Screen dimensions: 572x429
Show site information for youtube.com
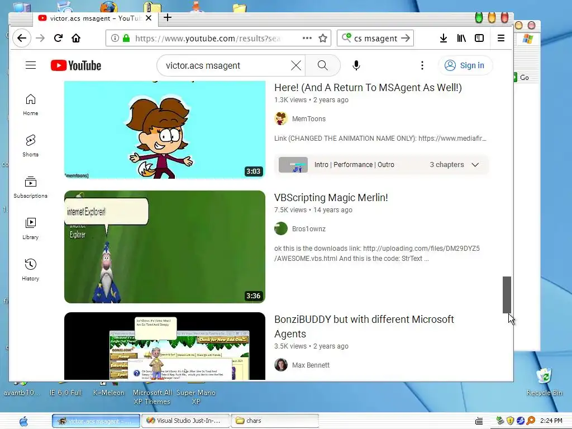click(115, 38)
